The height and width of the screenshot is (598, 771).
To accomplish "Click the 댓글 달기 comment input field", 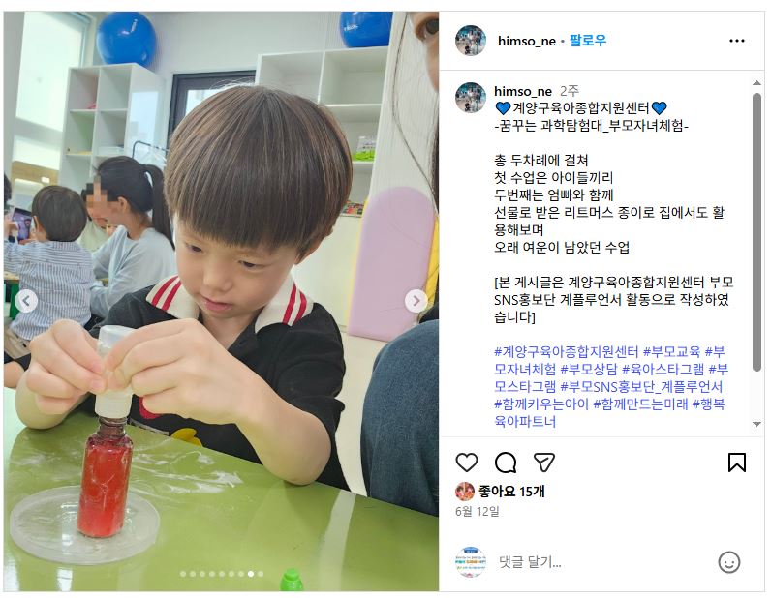I will [602, 562].
